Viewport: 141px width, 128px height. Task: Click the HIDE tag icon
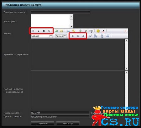click(x=91, y=31)
